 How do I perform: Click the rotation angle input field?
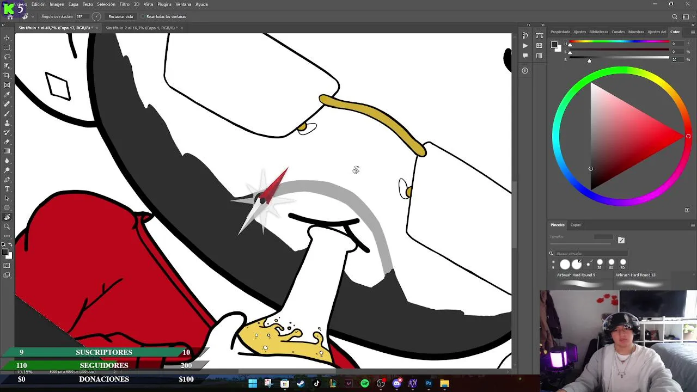82,16
